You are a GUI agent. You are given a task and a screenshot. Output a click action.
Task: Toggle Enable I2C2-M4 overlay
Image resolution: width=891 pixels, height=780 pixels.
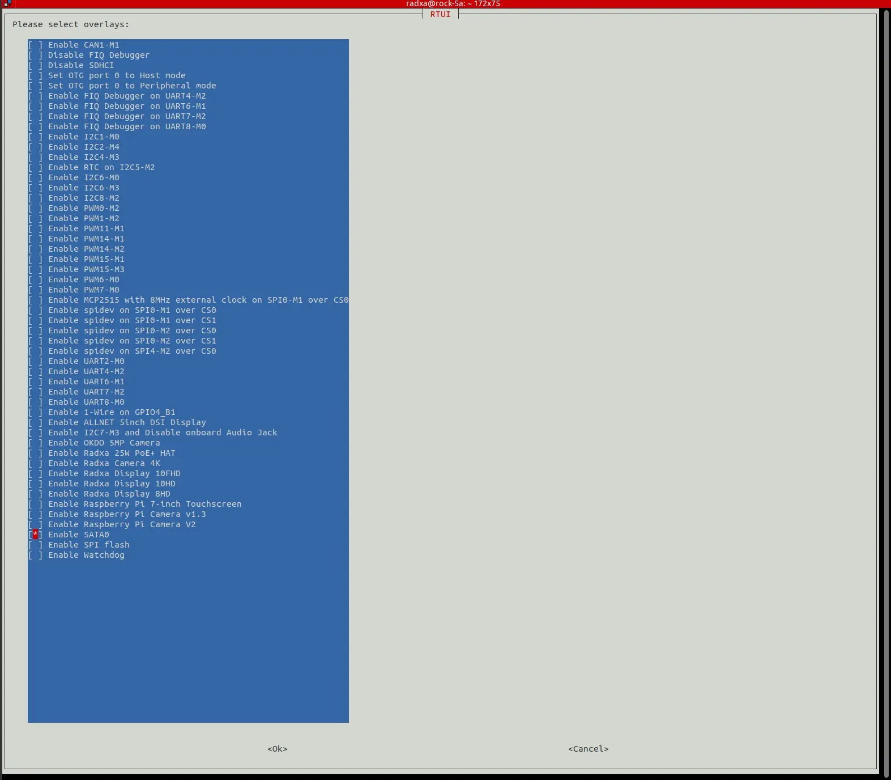[35, 147]
